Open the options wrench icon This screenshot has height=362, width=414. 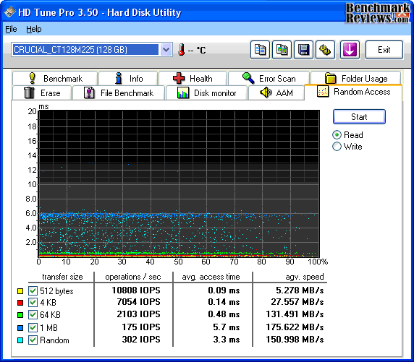pyautogui.click(x=325, y=50)
